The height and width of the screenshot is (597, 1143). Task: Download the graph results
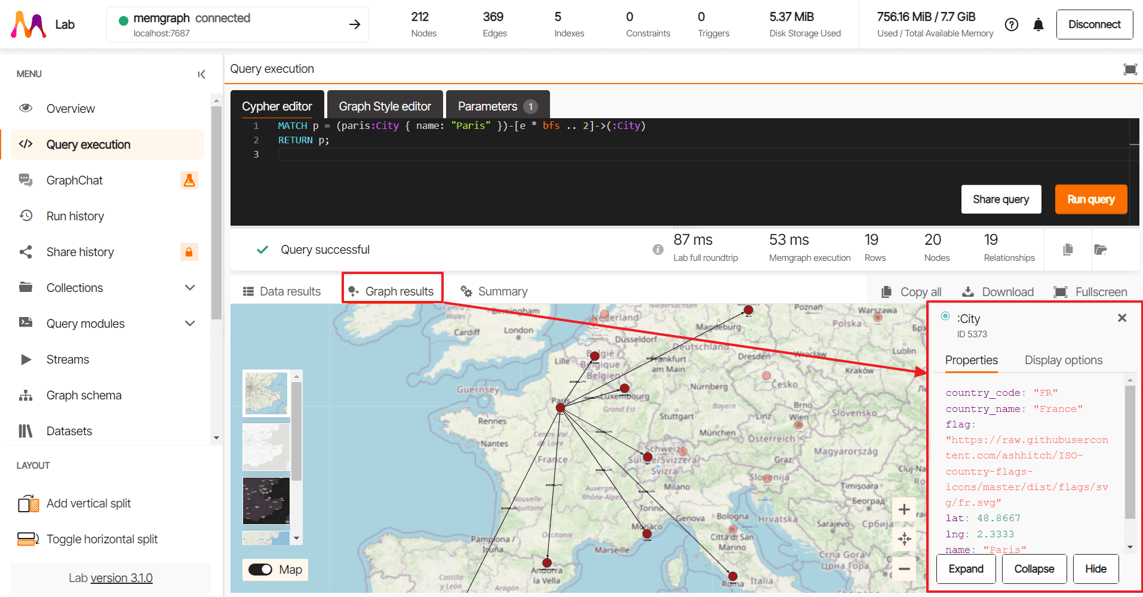[998, 292]
